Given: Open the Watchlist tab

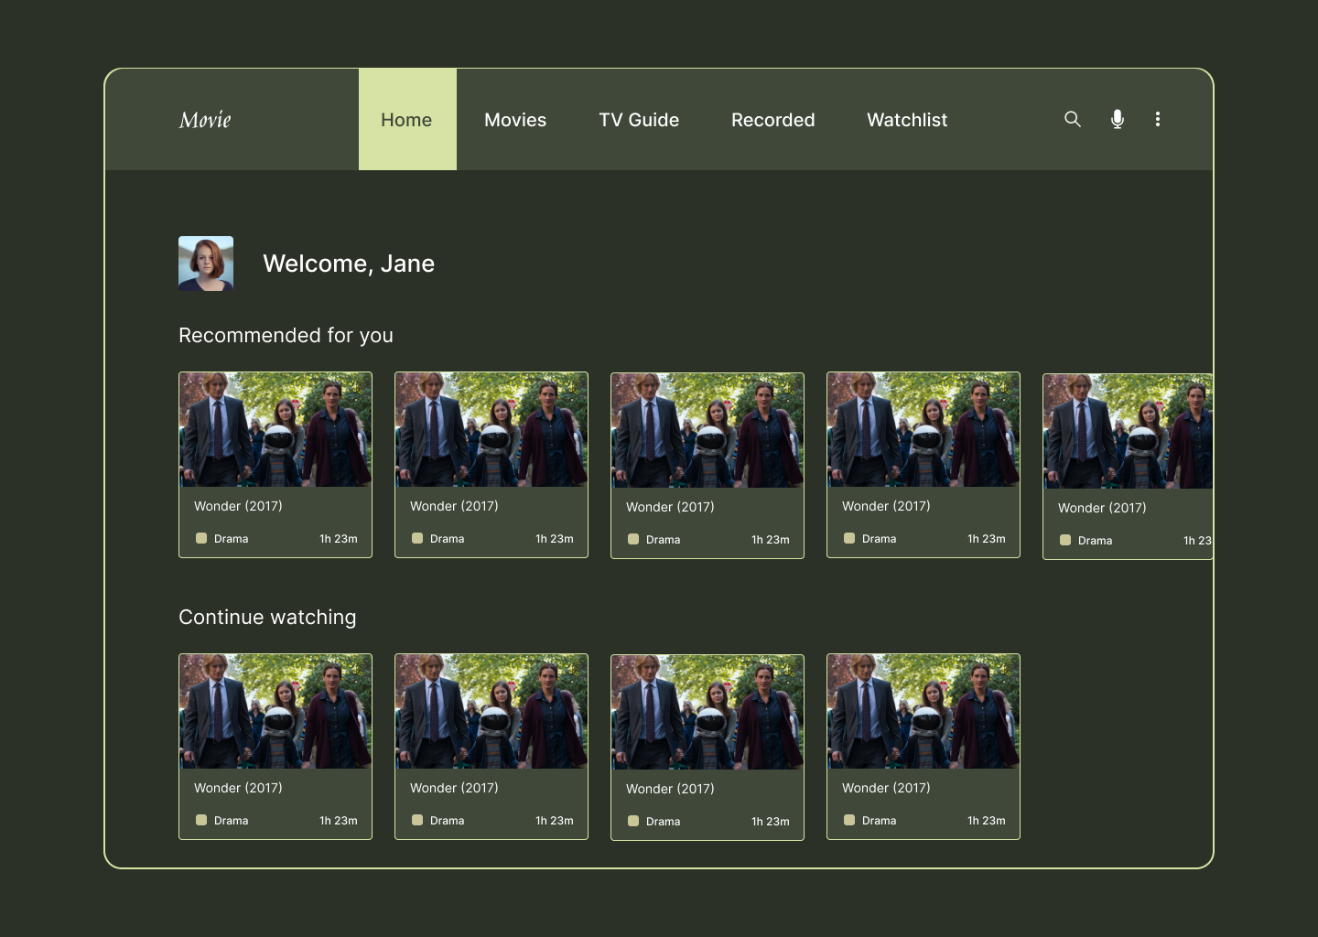Looking at the screenshot, I should point(907,120).
